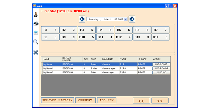Click UNDO REMOVE for RID177
Screen dimensions: 210x111
tap(161, 69)
